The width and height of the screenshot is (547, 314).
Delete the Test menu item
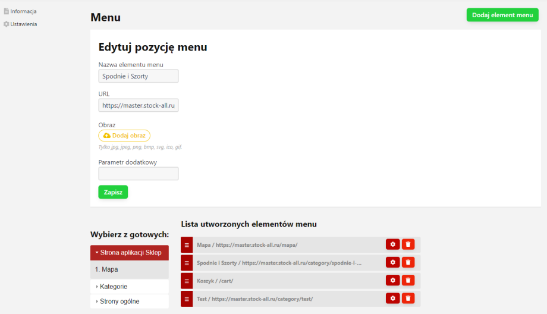click(x=408, y=298)
